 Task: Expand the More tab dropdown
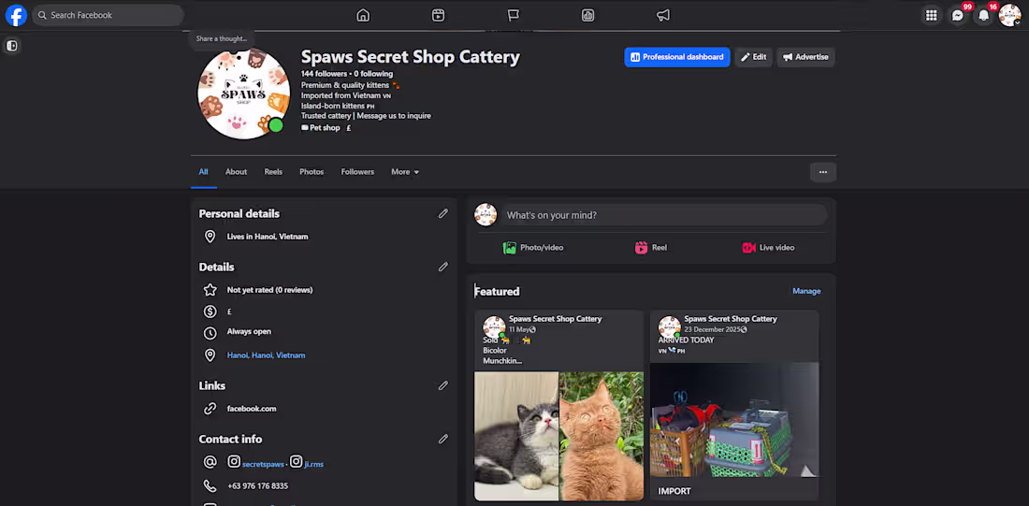click(x=405, y=172)
